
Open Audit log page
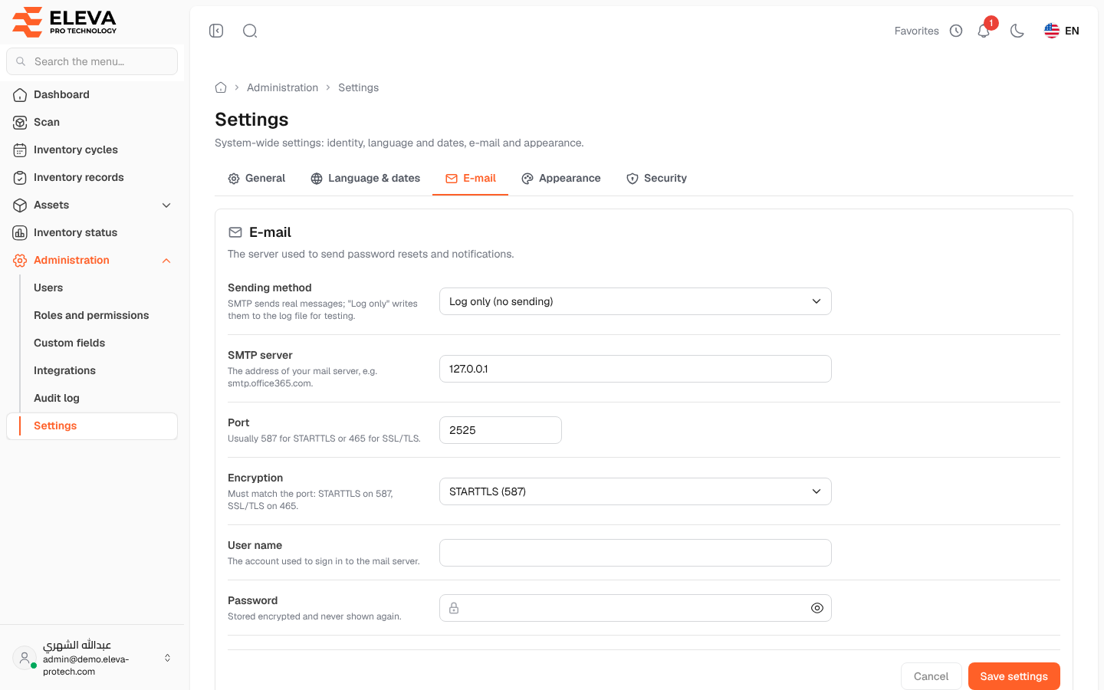[x=57, y=398]
